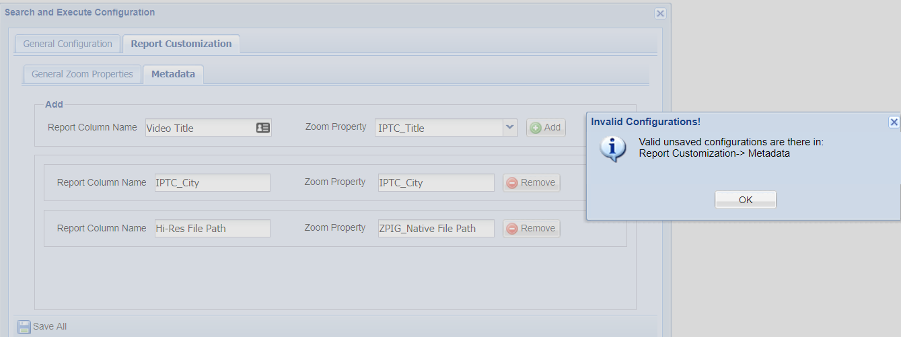The width and height of the screenshot is (901, 337).
Task: Expand the Zoom Property dropdown arrow
Action: pyautogui.click(x=510, y=128)
